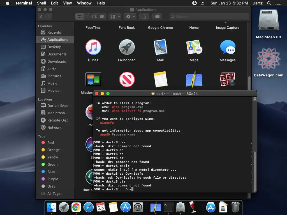Click the eject icon in the menu bar
Screen dimensions: 287x215
tap(203, 3)
